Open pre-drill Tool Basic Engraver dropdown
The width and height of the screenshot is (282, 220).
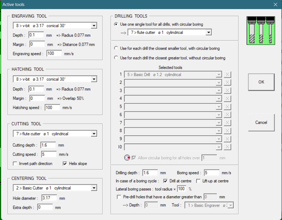tap(230, 205)
